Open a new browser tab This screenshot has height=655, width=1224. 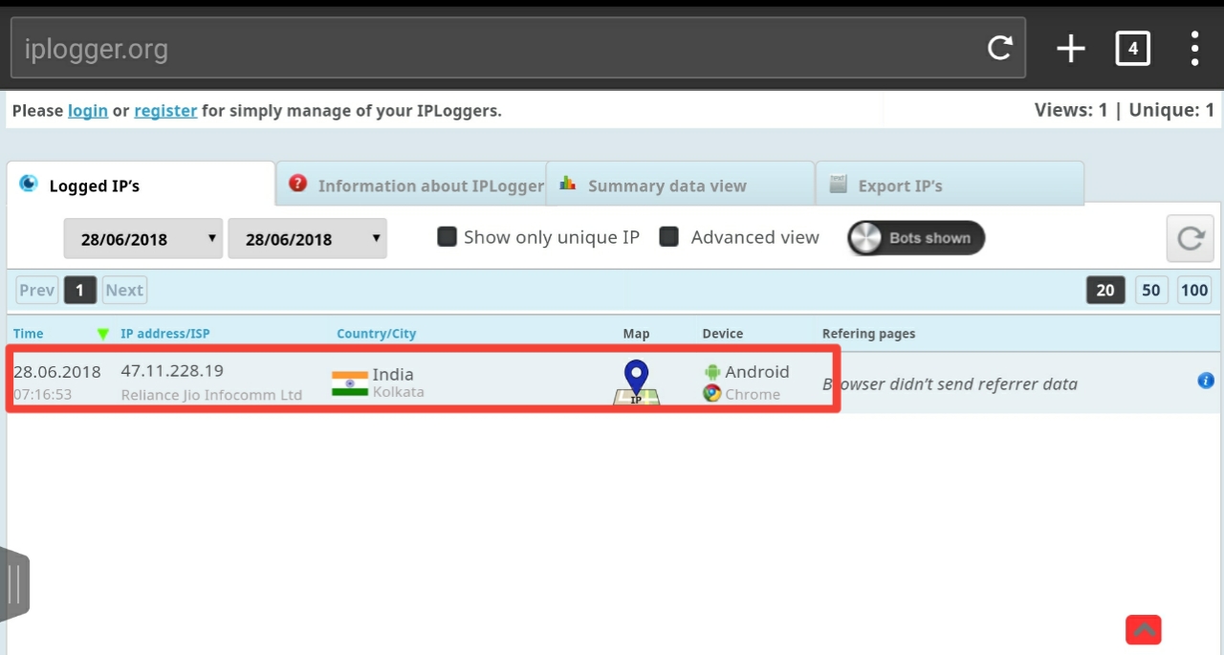tap(1070, 48)
